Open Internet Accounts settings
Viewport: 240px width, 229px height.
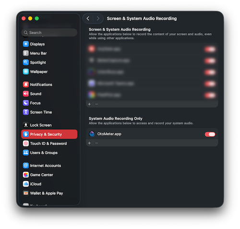pos(49,166)
